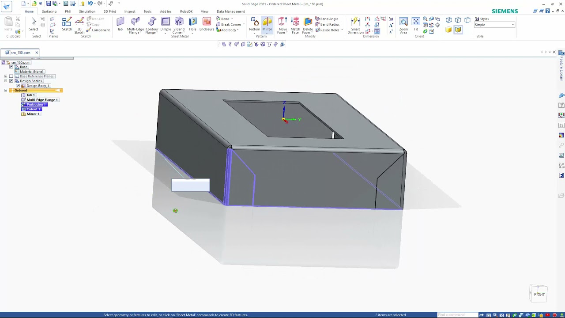
Task: Switch to the Surfacing ribbon tab
Action: pyautogui.click(x=49, y=11)
